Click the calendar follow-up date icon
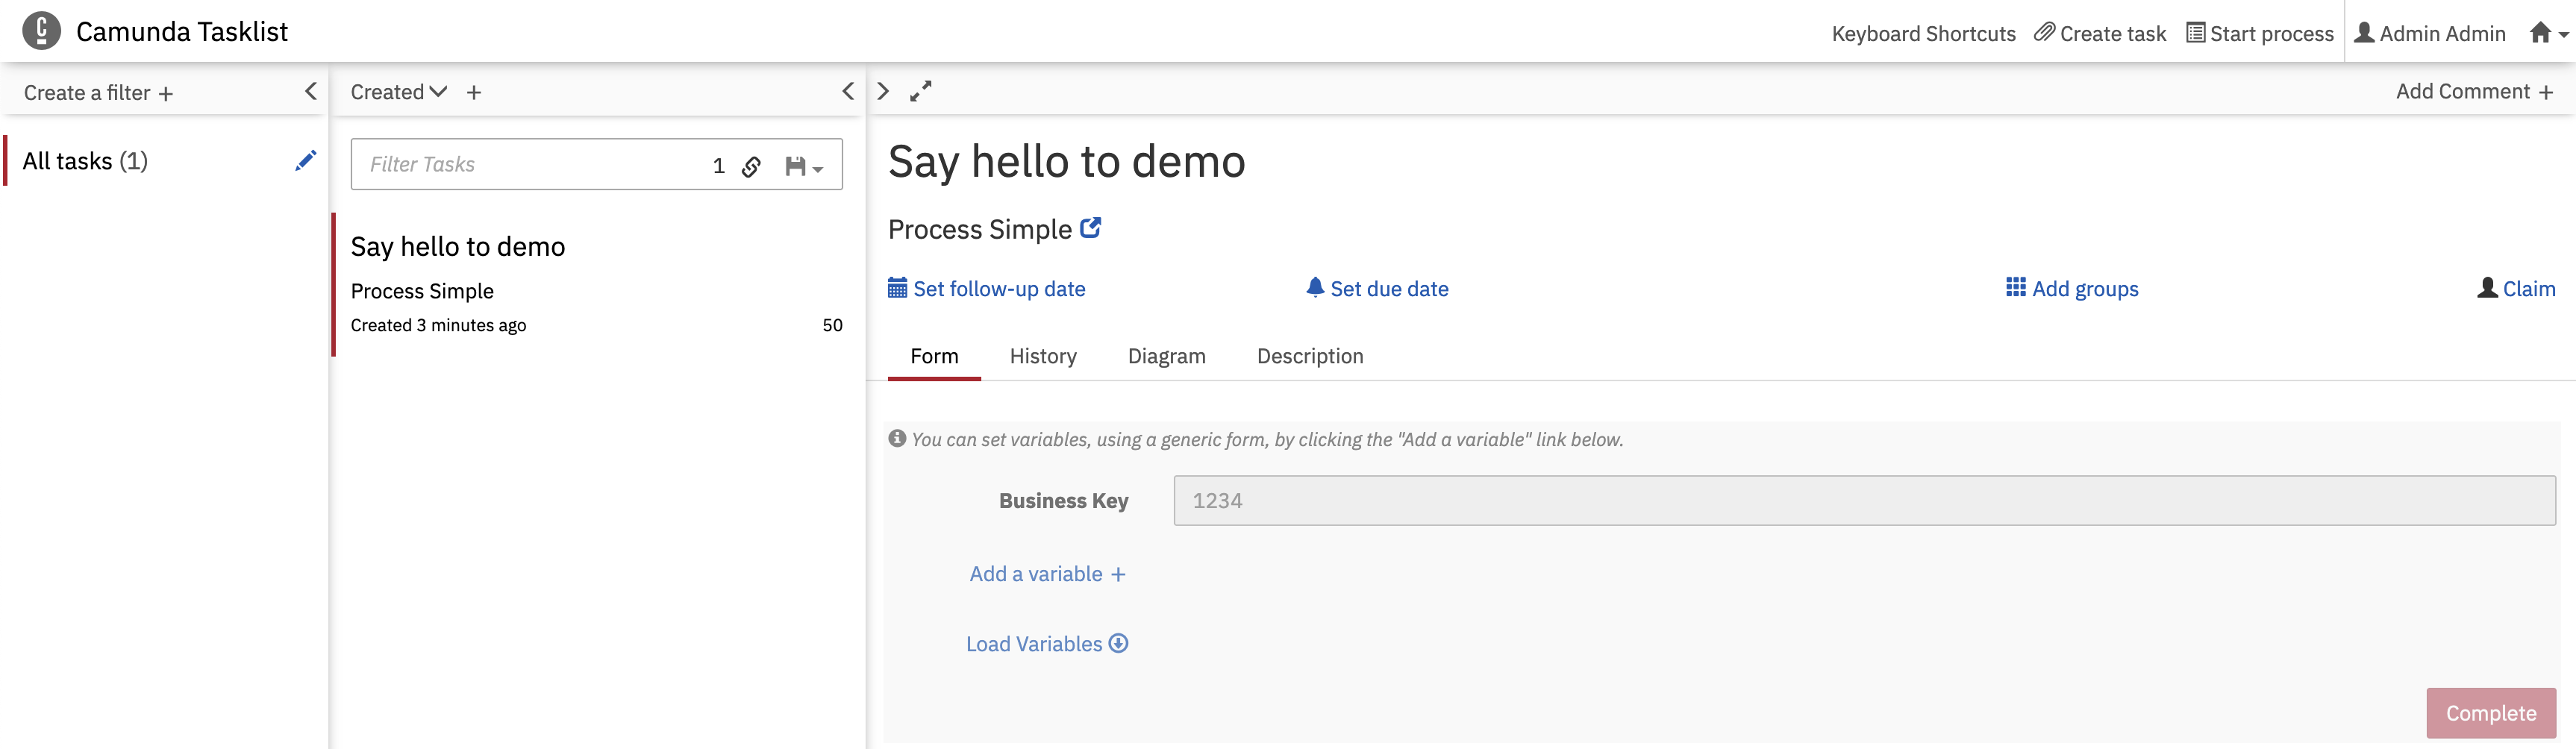Viewport: 2576px width, 749px height. [898, 288]
